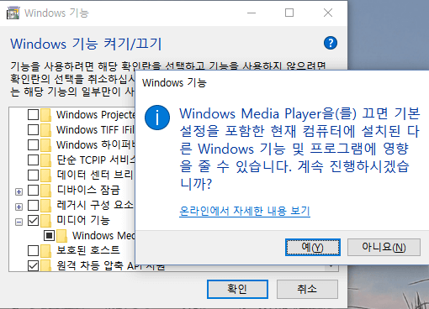The width and height of the screenshot is (429, 309).
Task: Click folder icon beside 레거시 구성 요소
Action: tap(45, 206)
